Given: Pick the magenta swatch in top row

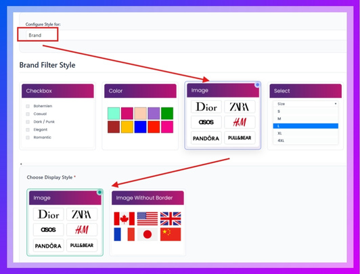Looking at the screenshot, I should (x=127, y=114).
